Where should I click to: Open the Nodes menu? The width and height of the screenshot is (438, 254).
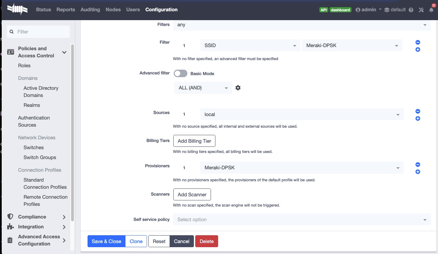(113, 10)
